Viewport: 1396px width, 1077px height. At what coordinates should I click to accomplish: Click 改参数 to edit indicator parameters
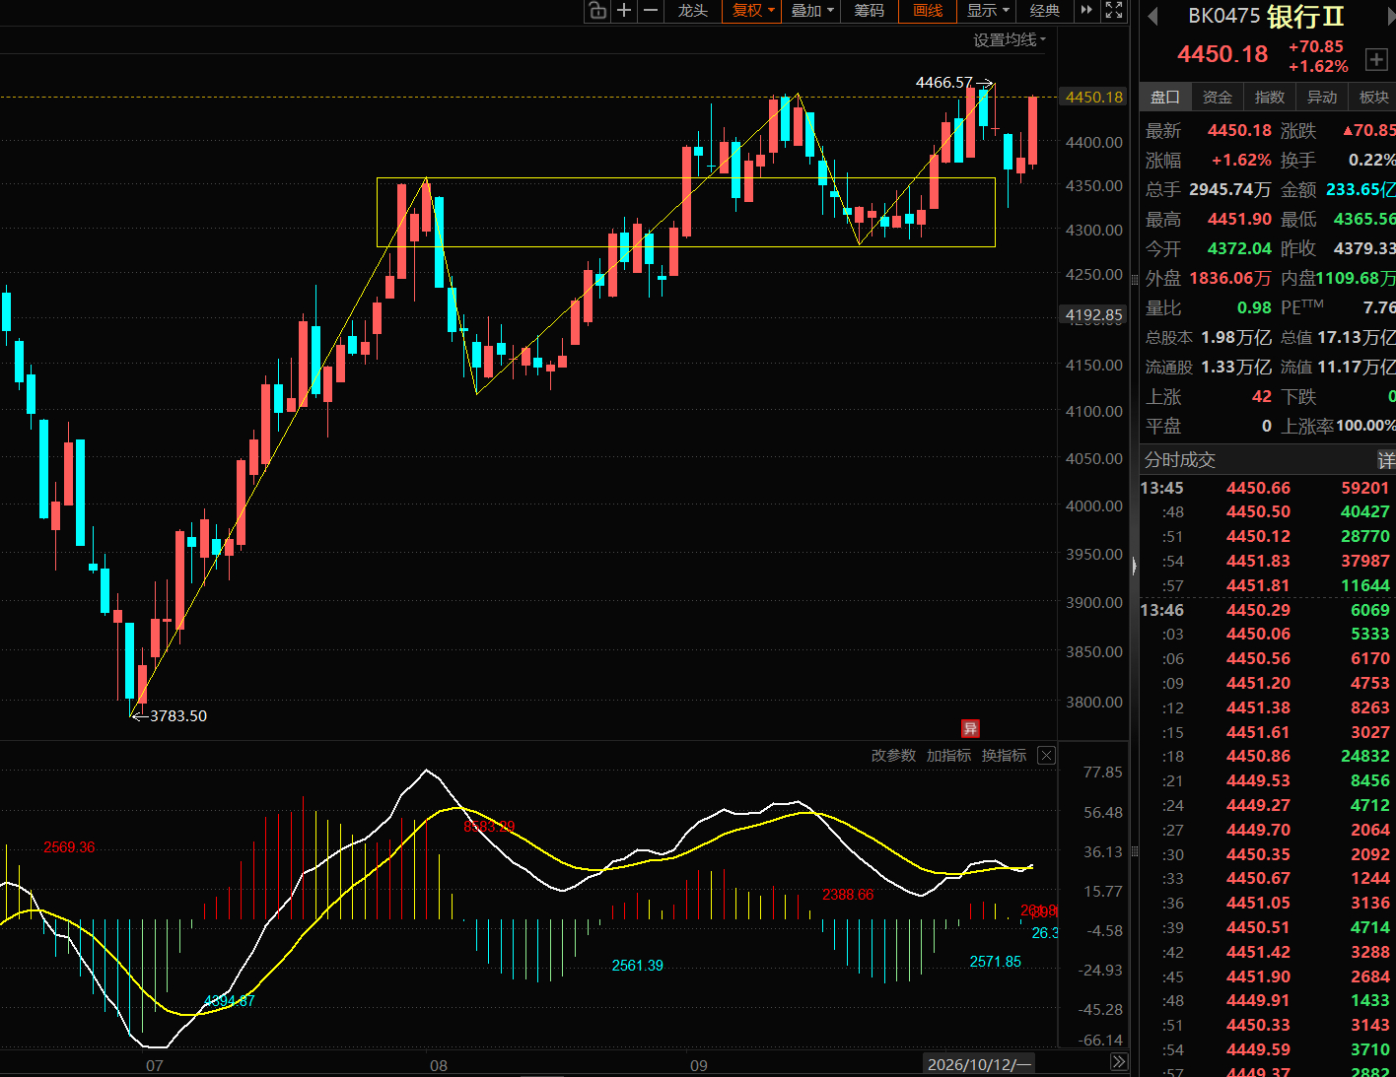click(893, 756)
